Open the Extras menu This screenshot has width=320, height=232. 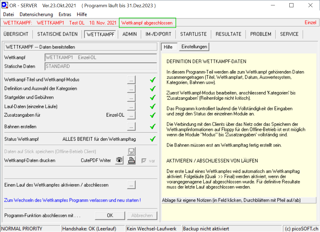pos(65,14)
